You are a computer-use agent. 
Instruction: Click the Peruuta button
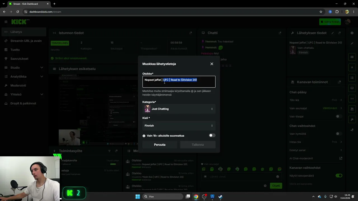(160, 145)
